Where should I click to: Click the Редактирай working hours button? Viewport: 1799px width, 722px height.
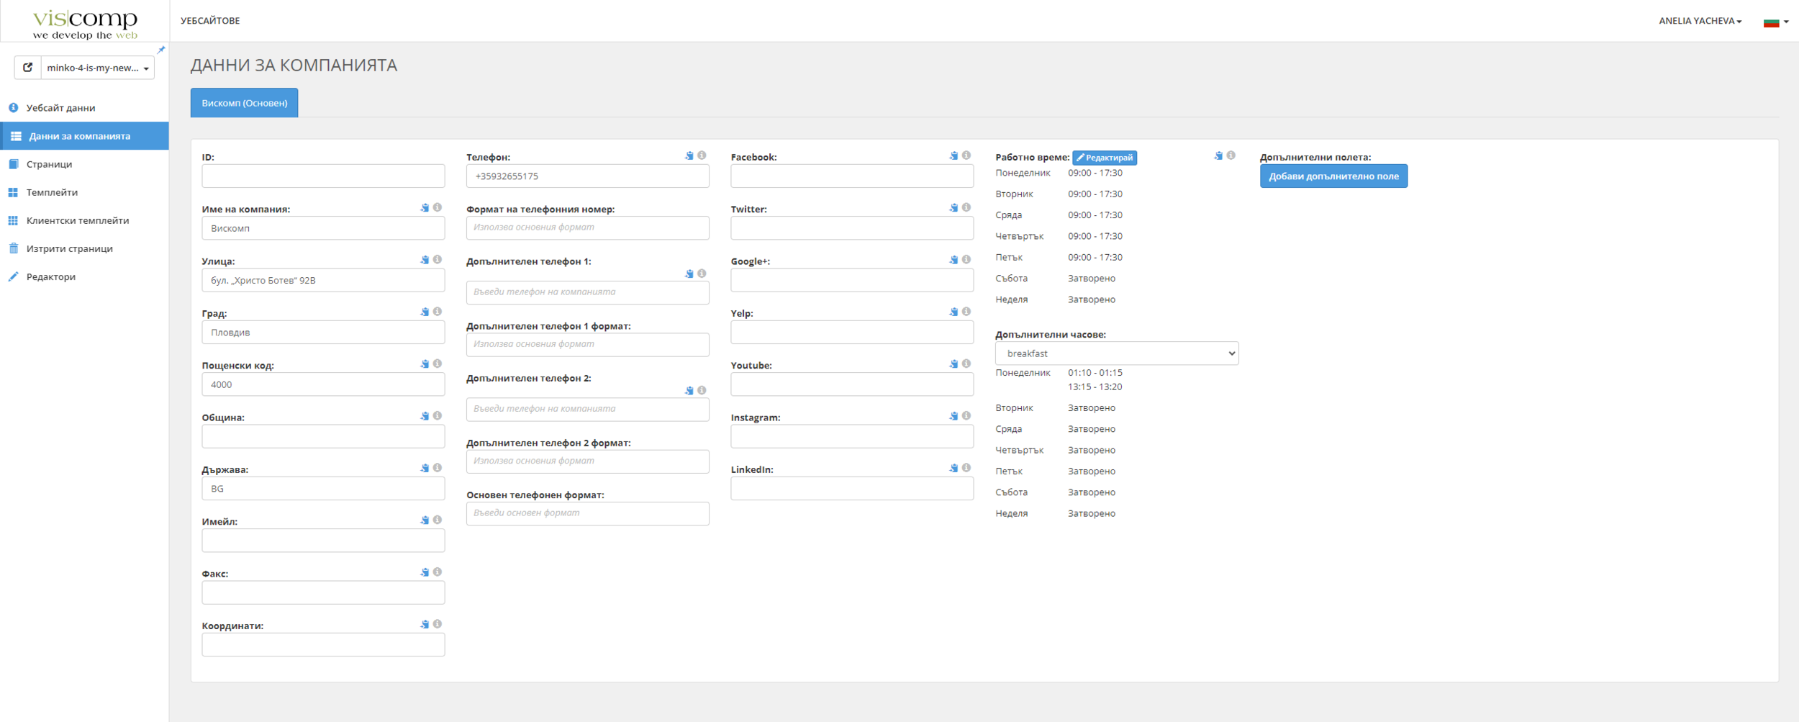click(1104, 158)
